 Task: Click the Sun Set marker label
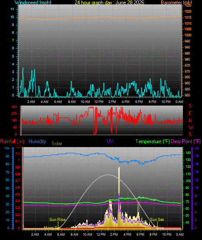(x=157, y=220)
